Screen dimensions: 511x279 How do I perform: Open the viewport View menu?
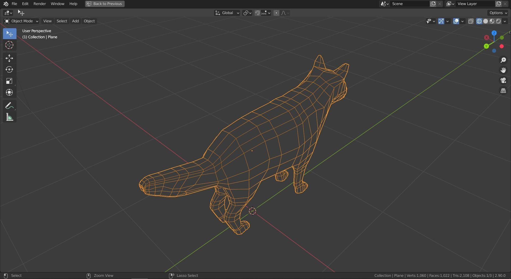click(x=47, y=21)
